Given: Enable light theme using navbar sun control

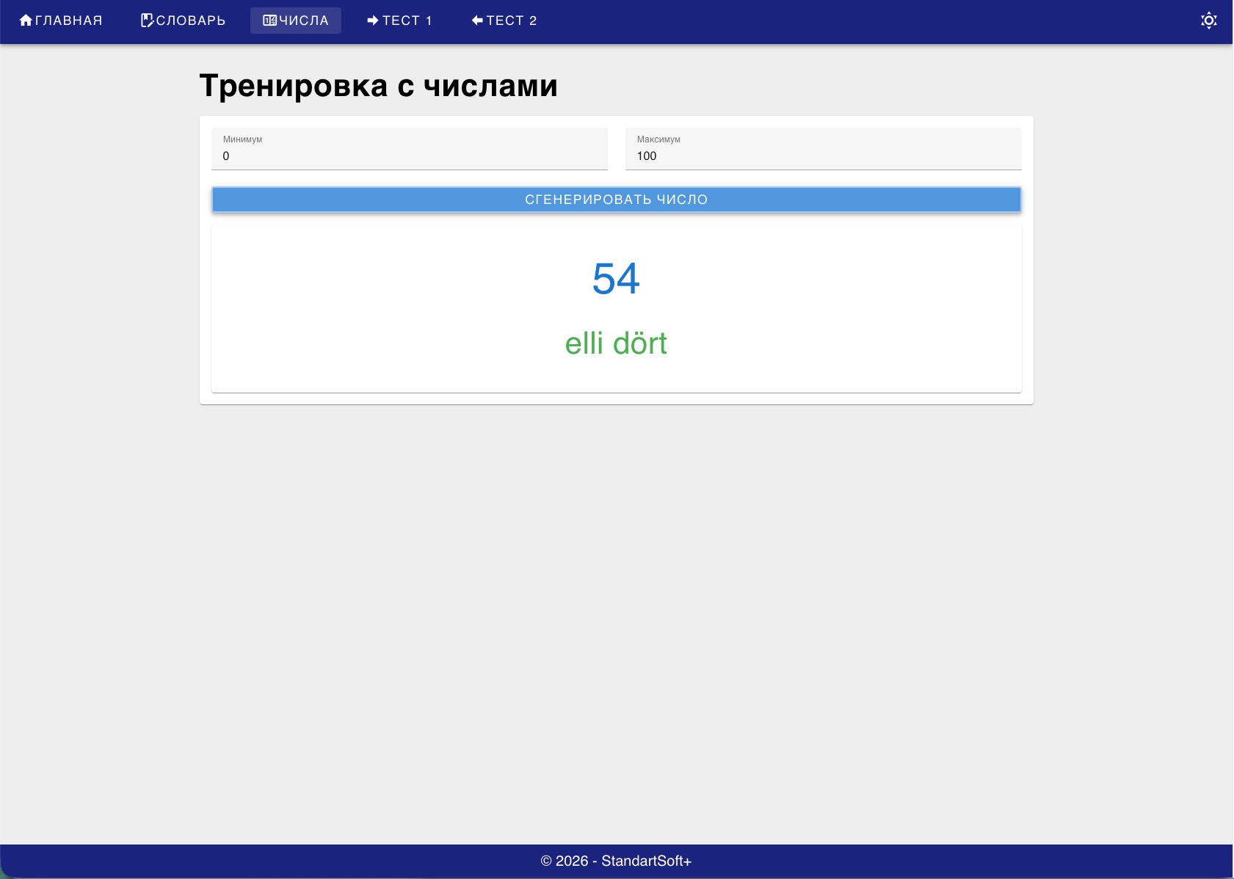Looking at the screenshot, I should [x=1208, y=21].
